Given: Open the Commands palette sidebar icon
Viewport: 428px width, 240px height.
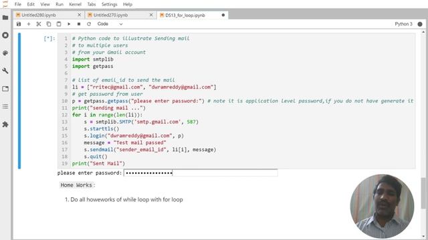Looking at the screenshot, I should coord(5,53).
